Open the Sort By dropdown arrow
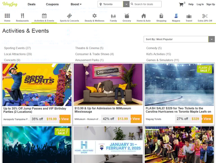This screenshot has width=216, height=163. pos(211,39)
